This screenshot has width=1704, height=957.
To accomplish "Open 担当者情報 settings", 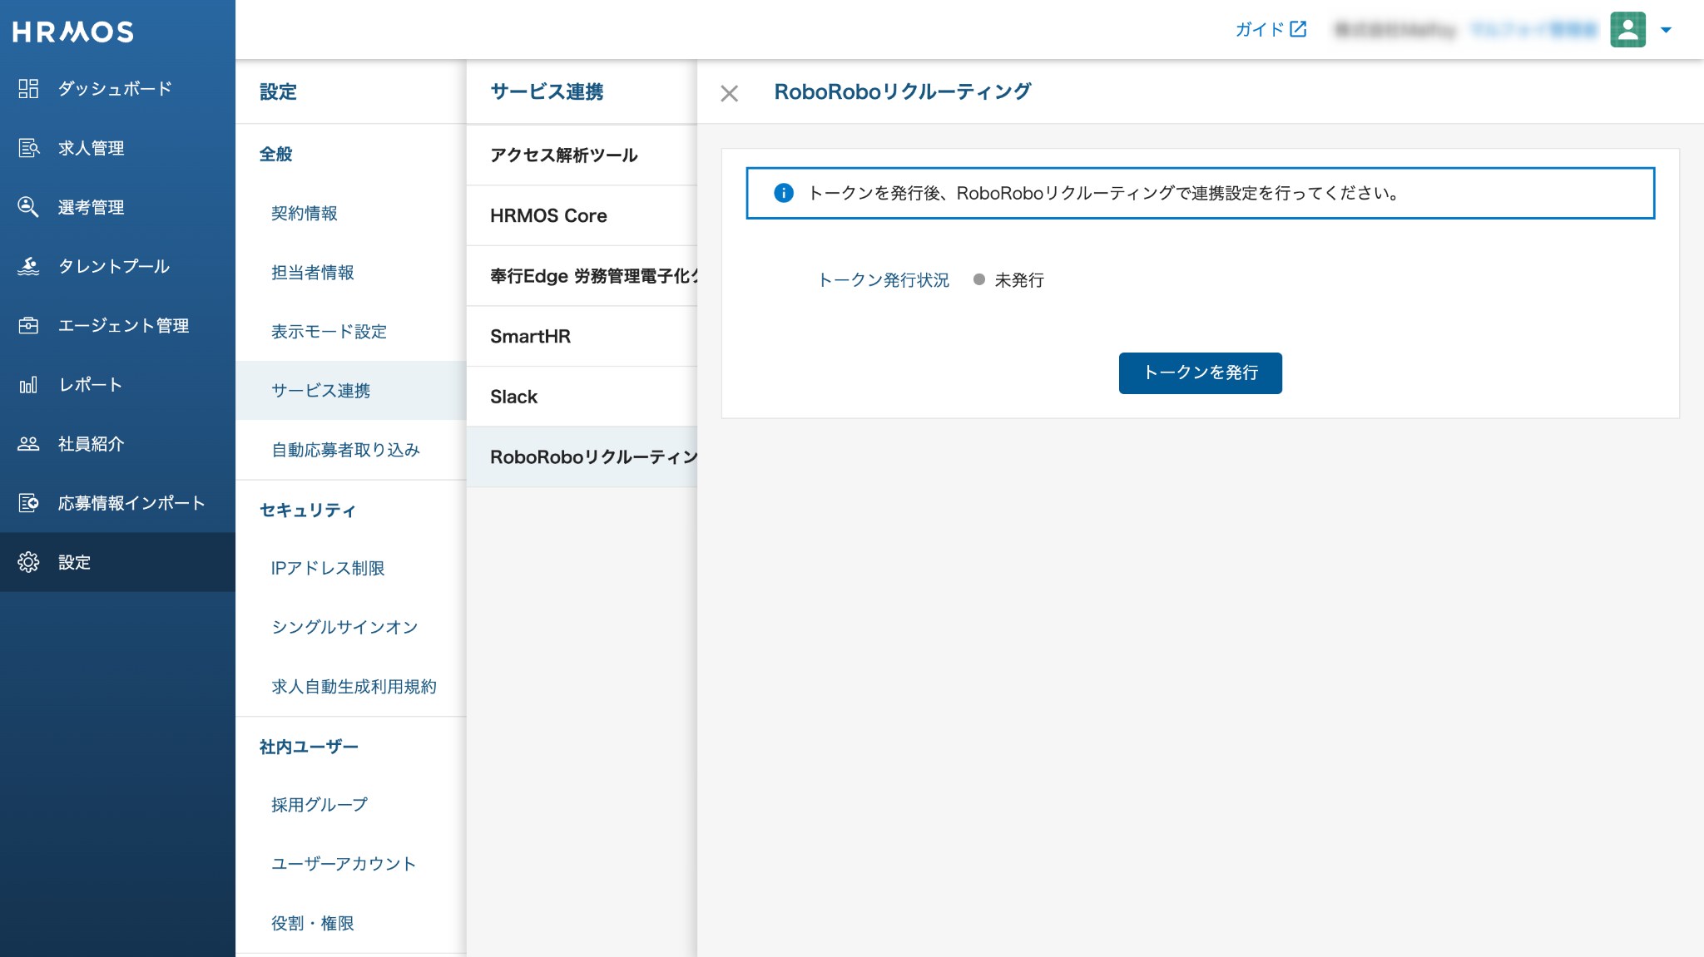I will pos(350,272).
